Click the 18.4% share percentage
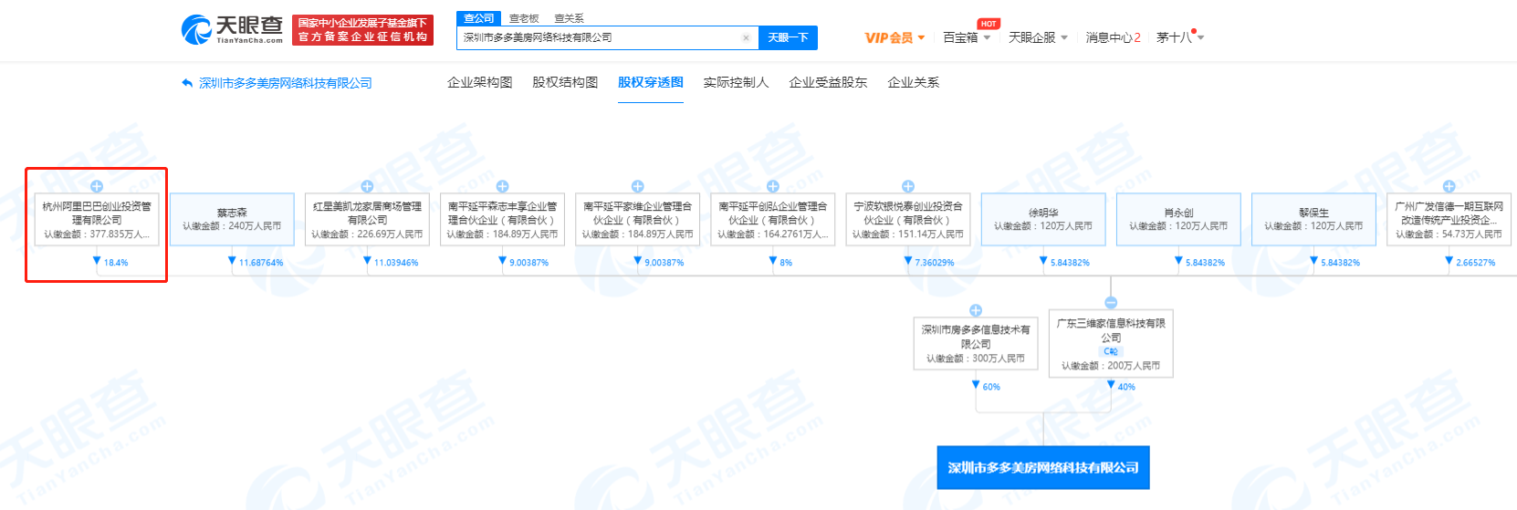This screenshot has height=510, width=1517. click(116, 263)
